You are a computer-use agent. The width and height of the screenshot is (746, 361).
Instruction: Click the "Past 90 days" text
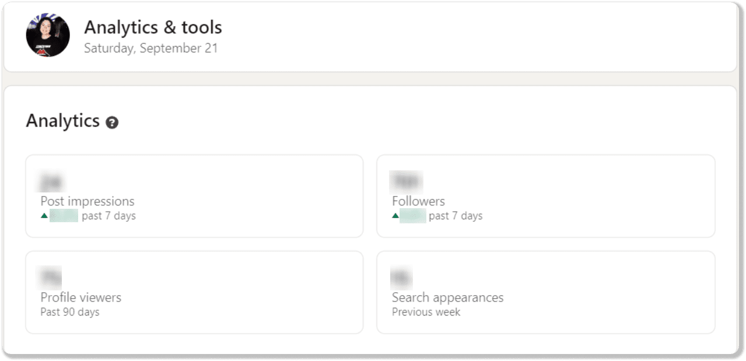(x=70, y=312)
